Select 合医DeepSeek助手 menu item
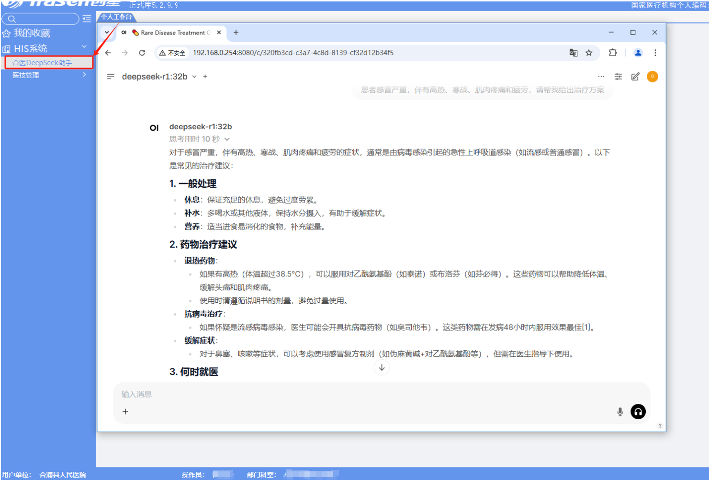The width and height of the screenshot is (709, 480). coord(43,63)
